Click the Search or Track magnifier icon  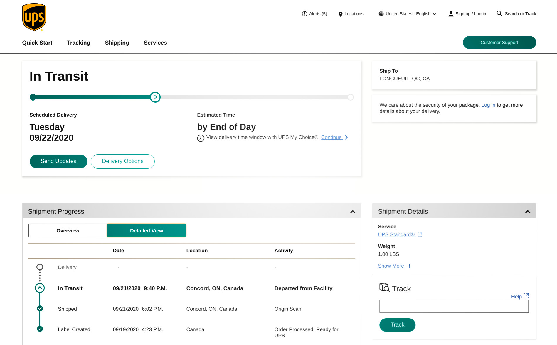[x=499, y=13]
